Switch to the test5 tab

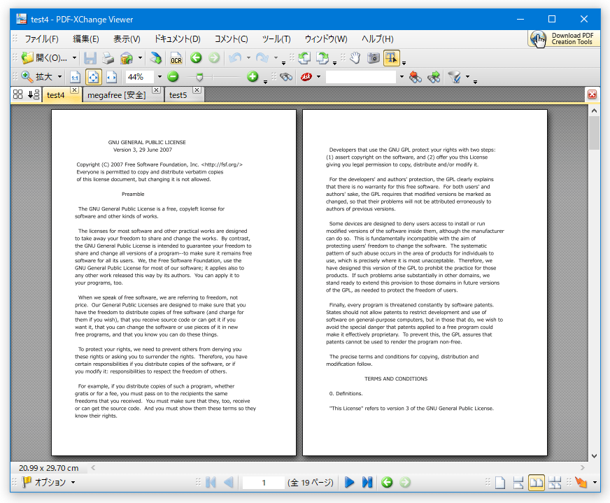click(178, 95)
